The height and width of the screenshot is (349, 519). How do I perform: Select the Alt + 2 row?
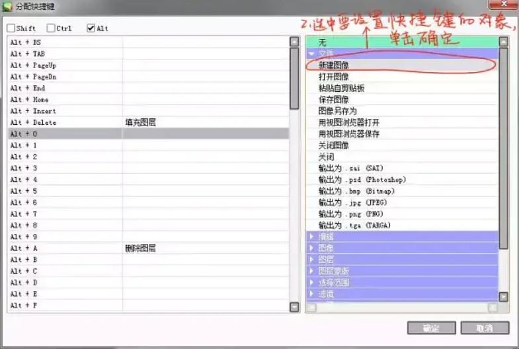click(148, 157)
